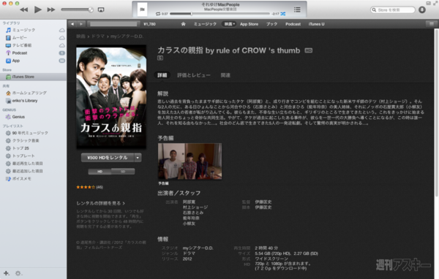Open the iTunes Store home icon
Viewport: 439px width, 279px height.
pos(183,24)
